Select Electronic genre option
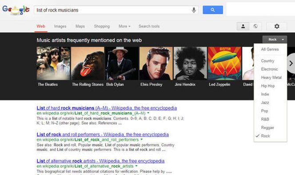 point(271,69)
